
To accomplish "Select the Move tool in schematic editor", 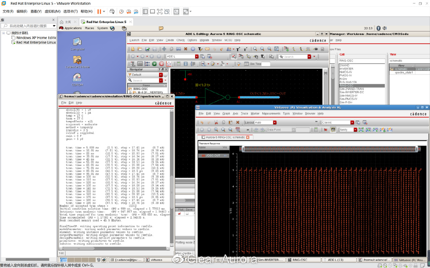I will pyautogui.click(x=164, y=49).
